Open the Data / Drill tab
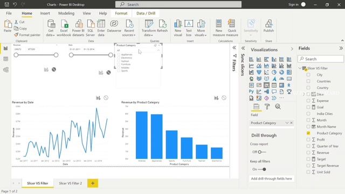 (146, 13)
